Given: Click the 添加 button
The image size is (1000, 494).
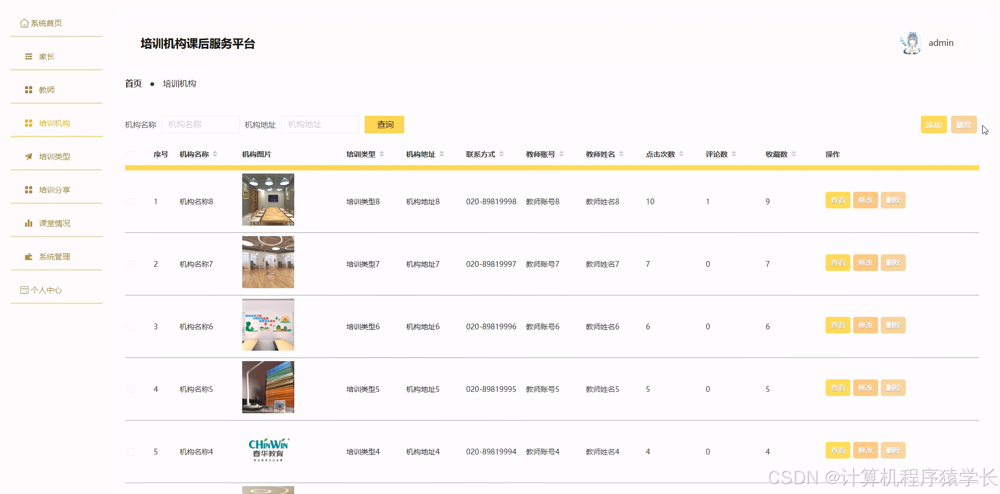Looking at the screenshot, I should [x=934, y=125].
